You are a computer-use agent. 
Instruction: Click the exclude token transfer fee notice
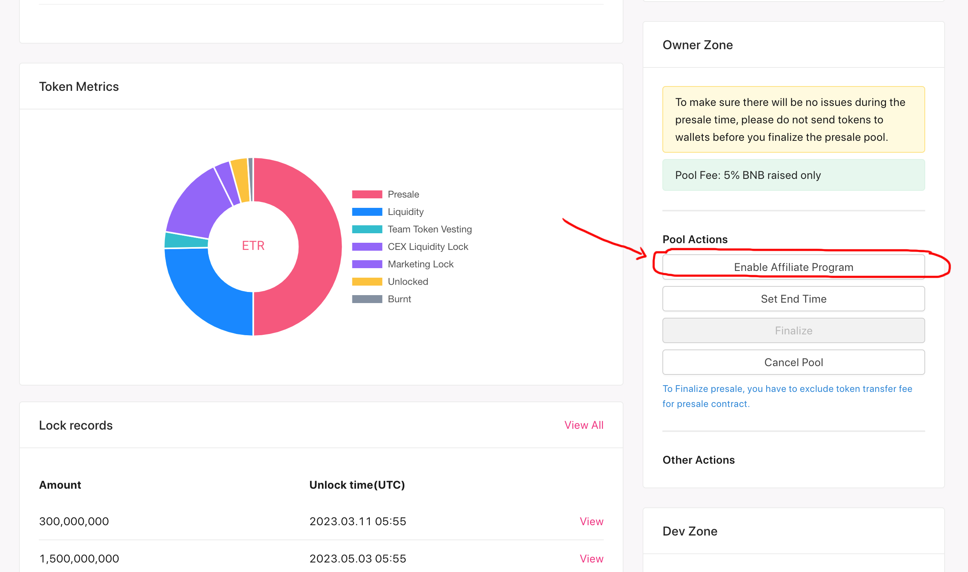tap(787, 396)
